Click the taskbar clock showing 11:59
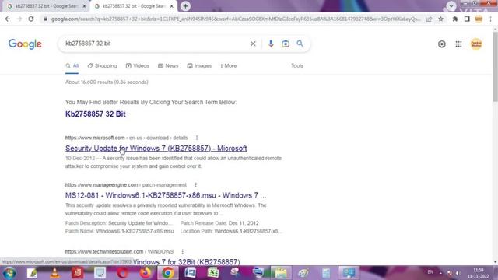The height and width of the screenshot is (280, 498). [479, 273]
